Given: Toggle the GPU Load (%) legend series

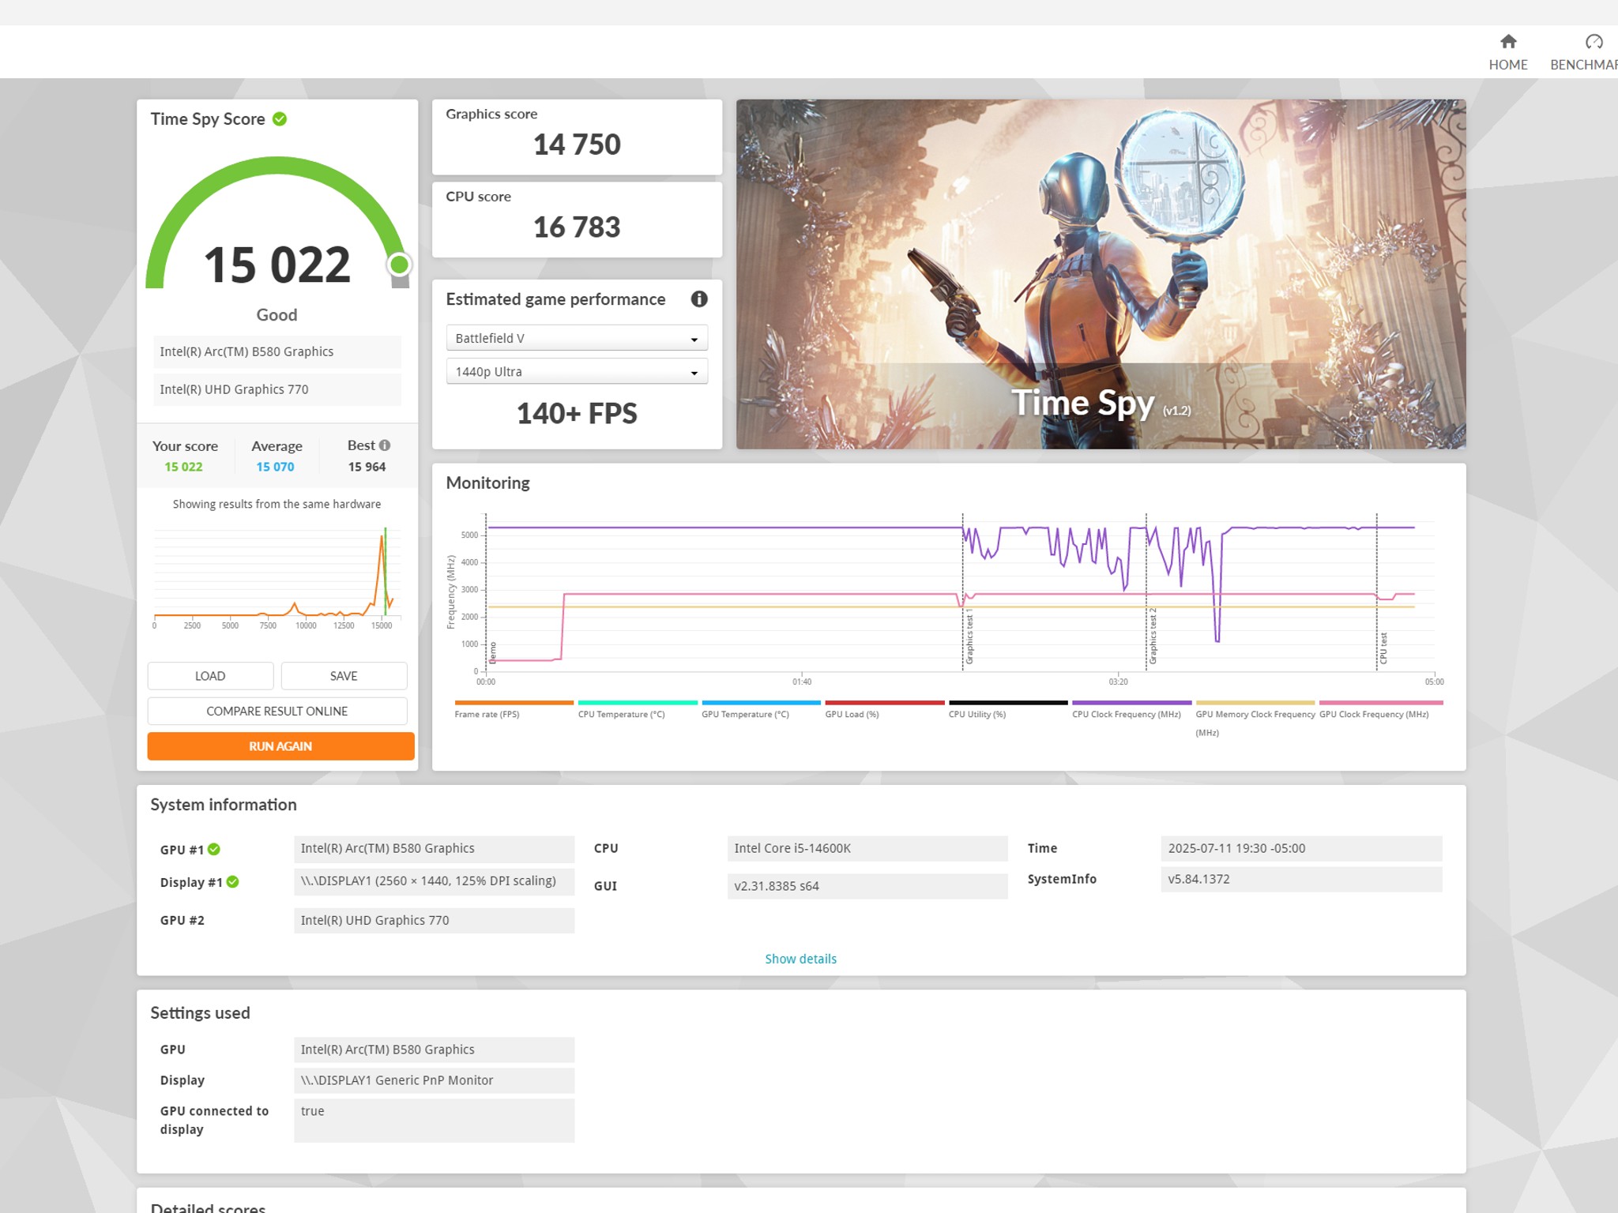Looking at the screenshot, I should (x=852, y=714).
